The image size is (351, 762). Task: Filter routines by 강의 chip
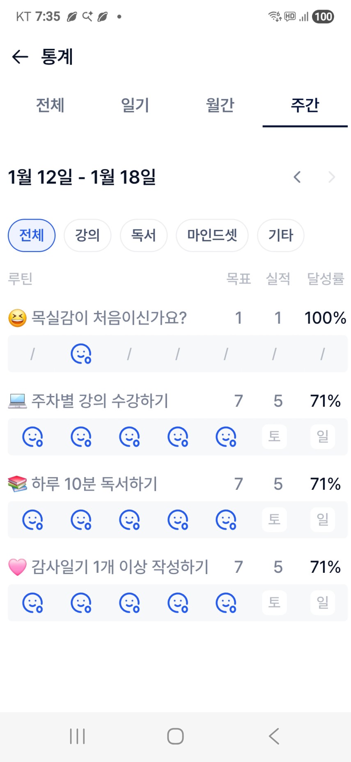87,235
